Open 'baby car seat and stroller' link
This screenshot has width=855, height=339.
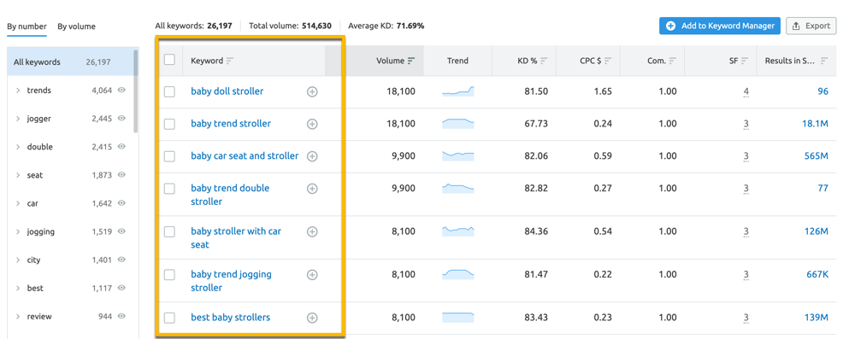245,155
